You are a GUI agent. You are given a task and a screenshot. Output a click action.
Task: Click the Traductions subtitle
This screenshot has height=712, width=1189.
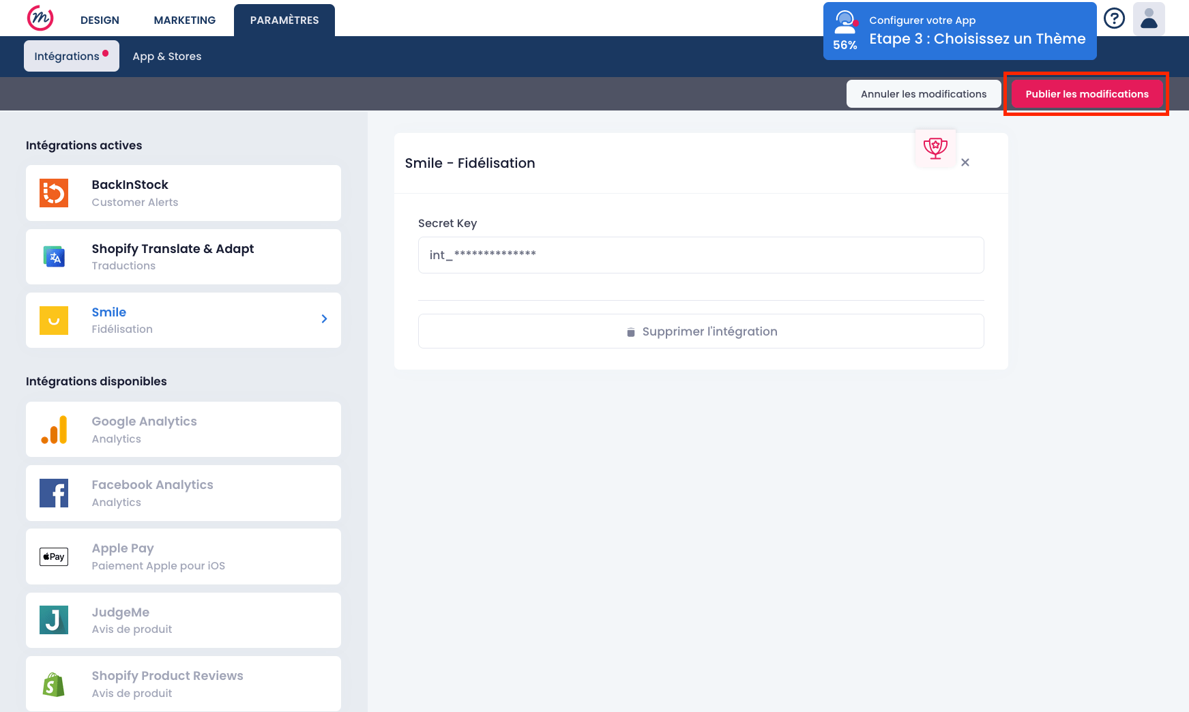(123, 266)
